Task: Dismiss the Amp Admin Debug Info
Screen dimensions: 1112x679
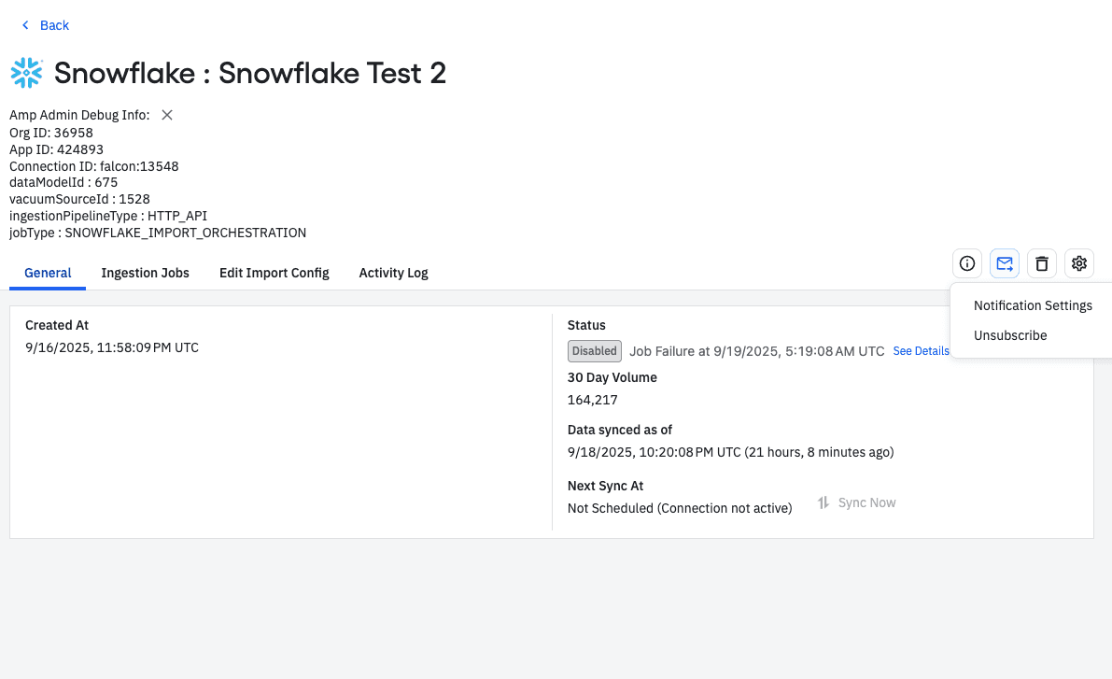Action: point(167,115)
